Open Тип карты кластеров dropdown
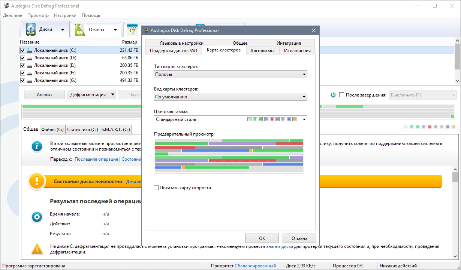461x270 pixels. pos(230,74)
